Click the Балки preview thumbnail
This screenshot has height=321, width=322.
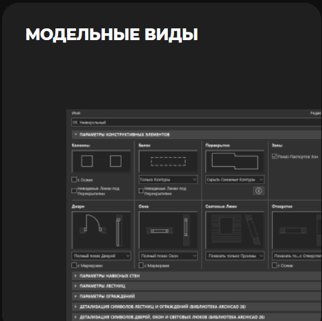click(168, 161)
